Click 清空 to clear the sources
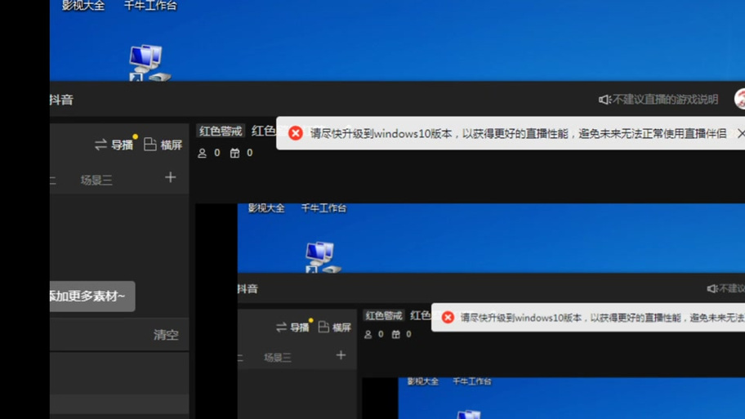745x419 pixels. 166,335
